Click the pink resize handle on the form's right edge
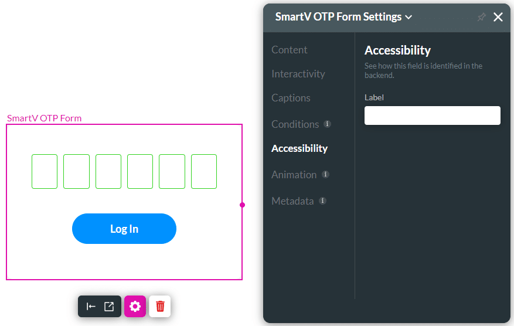 click(242, 205)
